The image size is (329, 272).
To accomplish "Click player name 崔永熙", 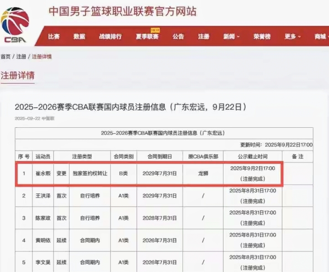I will 43,173.
